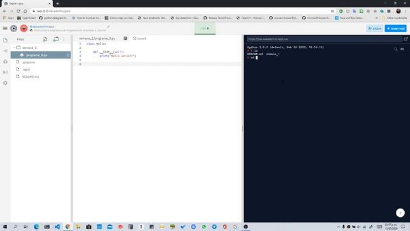Open Windows Start menu
This screenshot has height=231, width=410.
[5, 227]
